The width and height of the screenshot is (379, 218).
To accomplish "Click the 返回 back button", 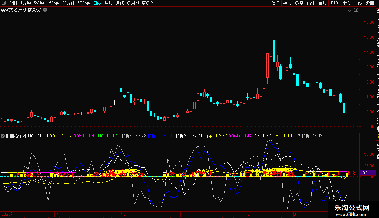I will tap(370, 3).
